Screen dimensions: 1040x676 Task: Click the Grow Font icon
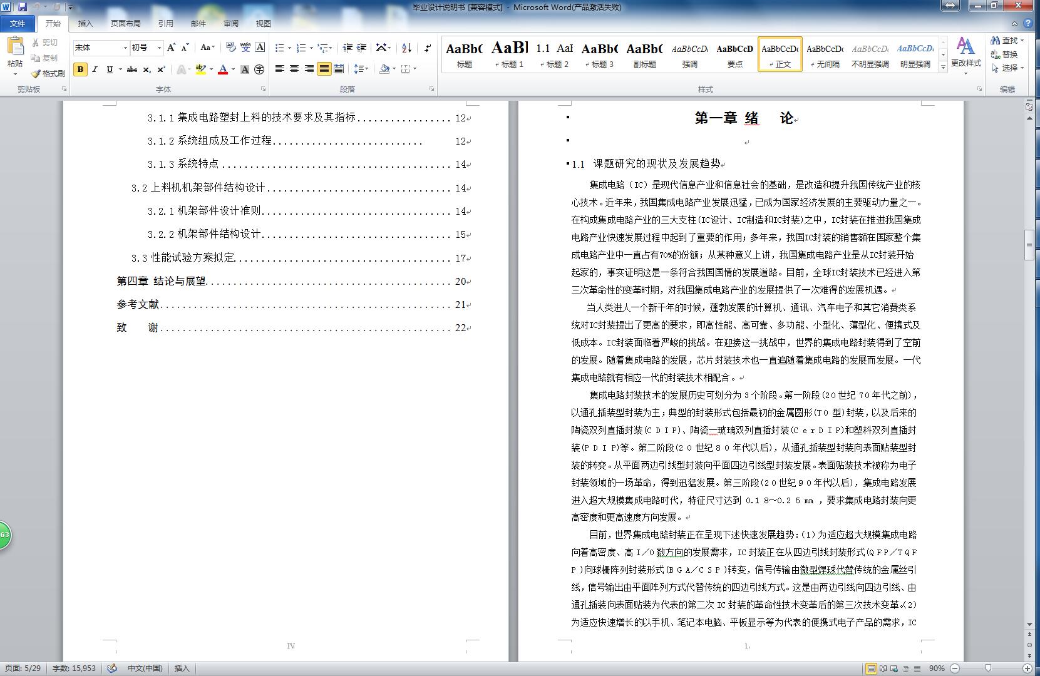coord(172,48)
